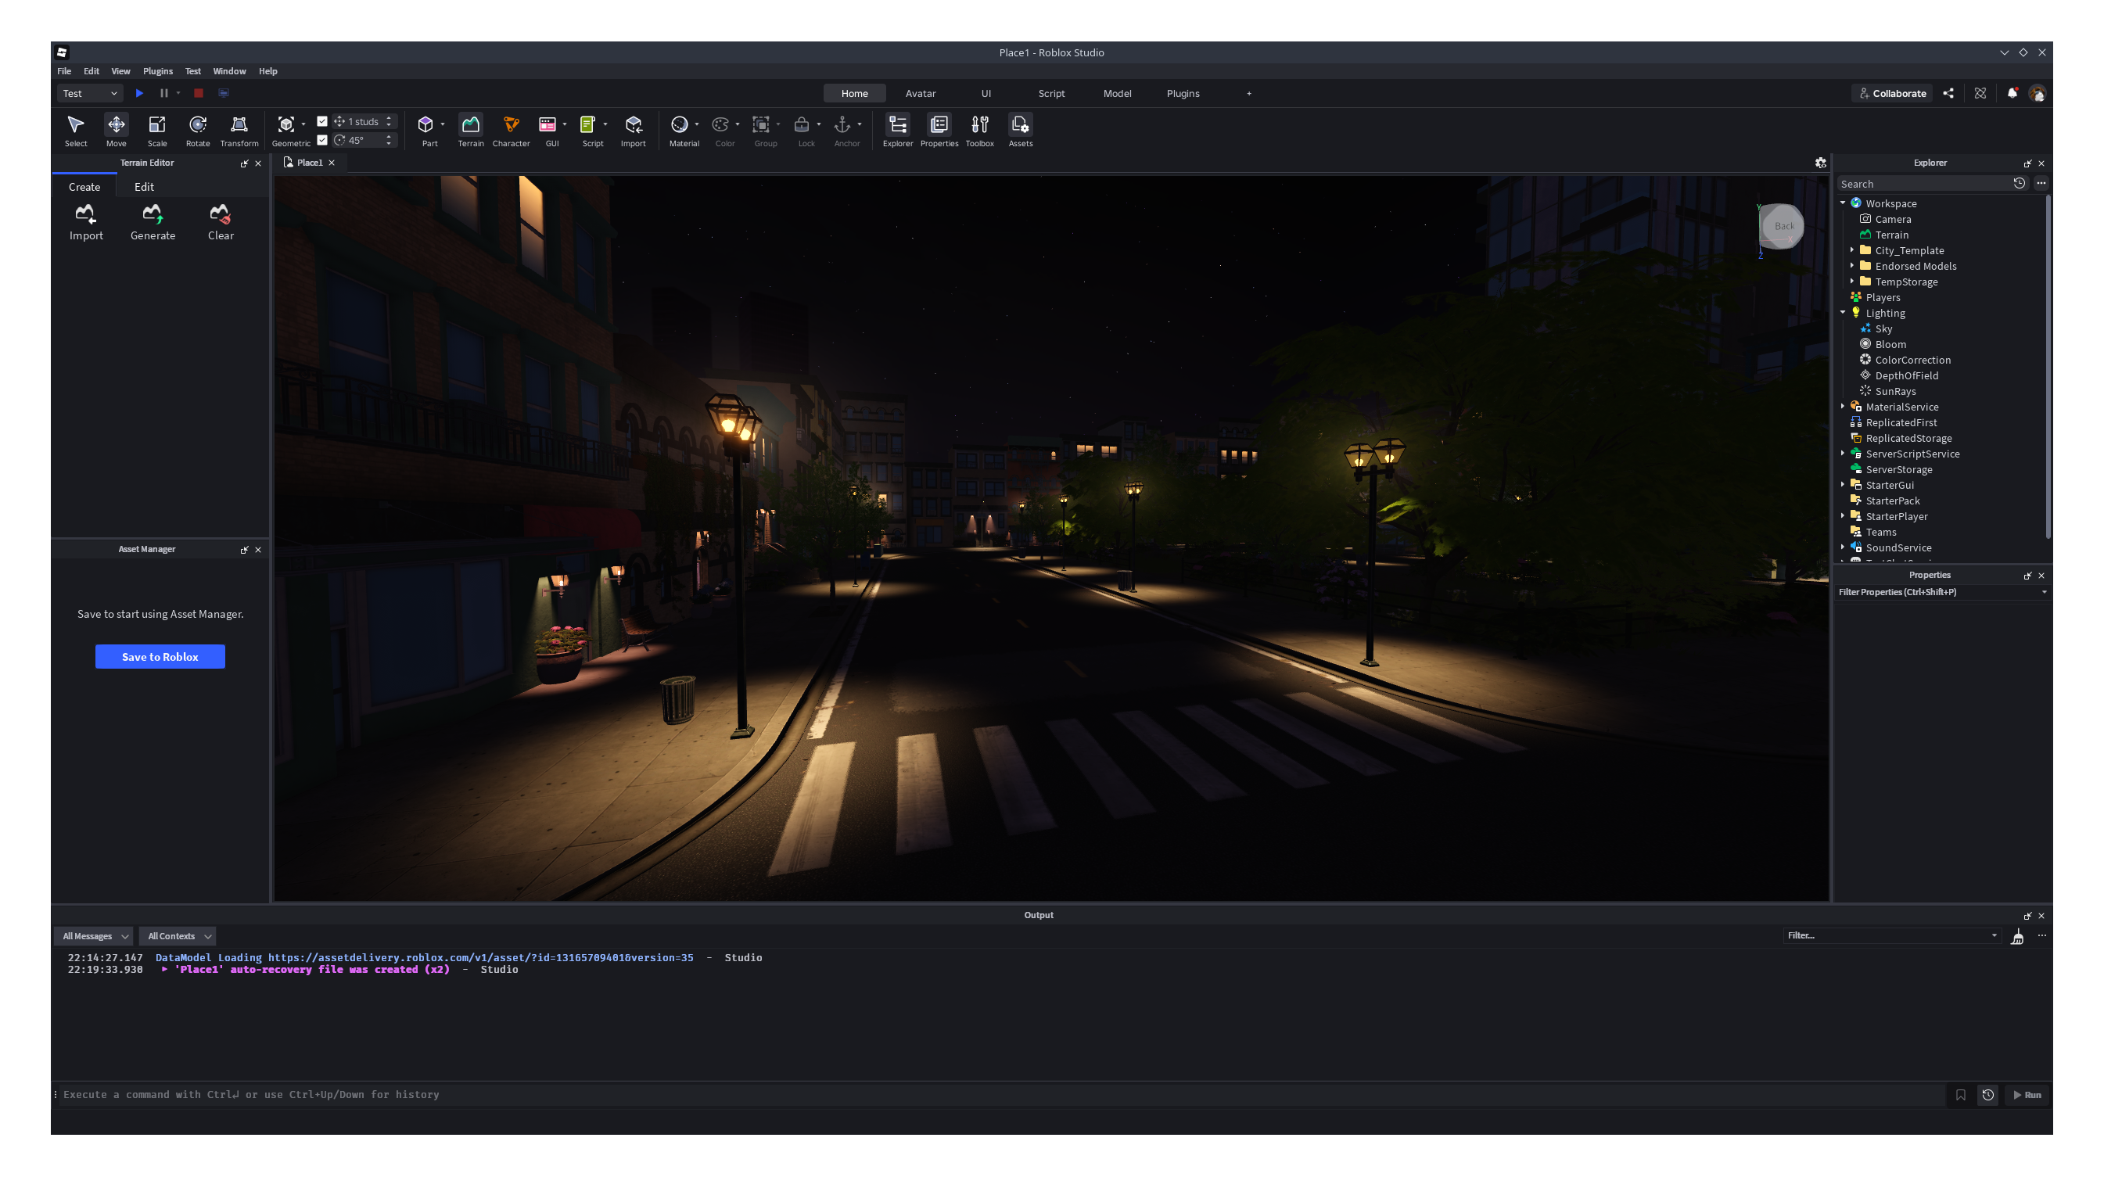
Task: Collapse the Workspace tree node
Action: pyautogui.click(x=1842, y=203)
